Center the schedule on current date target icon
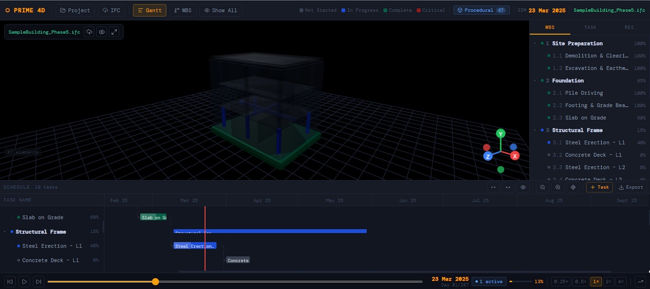650x289 pixels. coord(573,187)
